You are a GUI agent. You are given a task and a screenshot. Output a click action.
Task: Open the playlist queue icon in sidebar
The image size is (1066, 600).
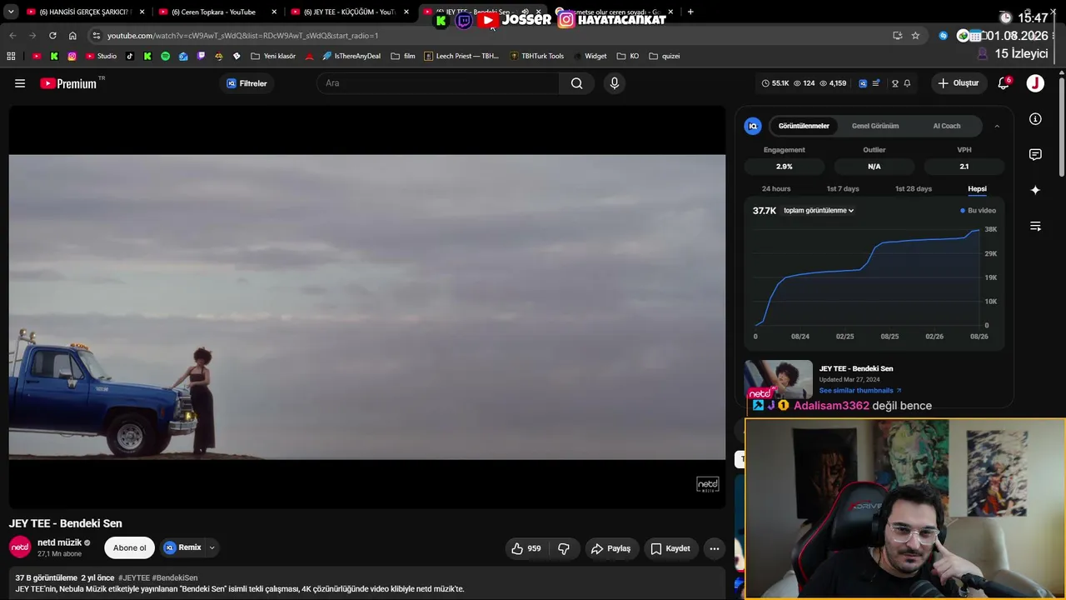(x=1035, y=226)
